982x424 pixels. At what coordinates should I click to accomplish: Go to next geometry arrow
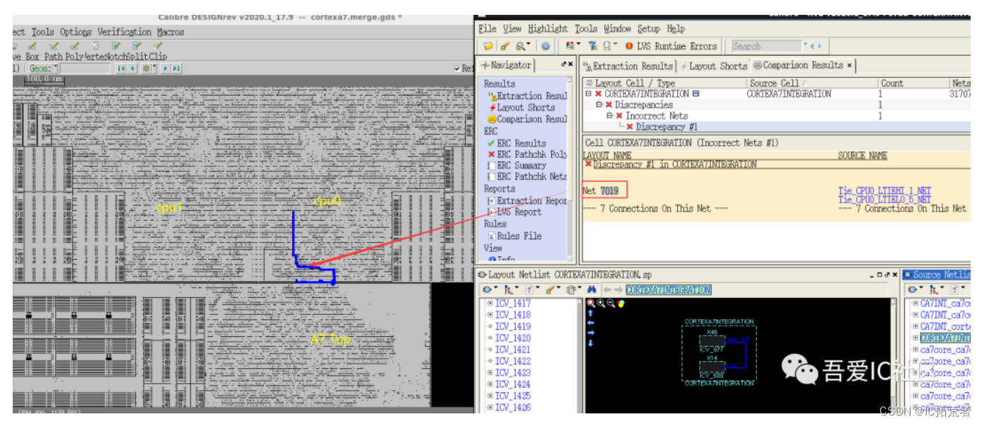click(x=166, y=69)
